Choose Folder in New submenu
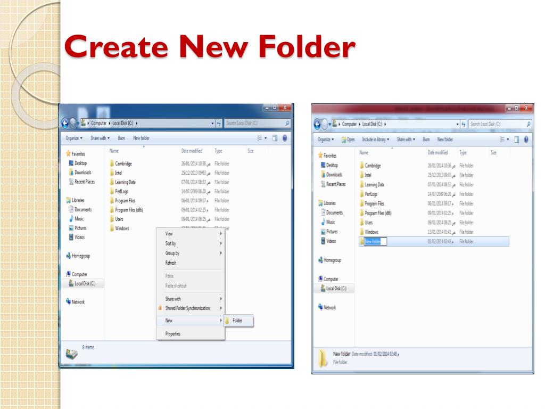This screenshot has width=545, height=409. click(x=238, y=321)
